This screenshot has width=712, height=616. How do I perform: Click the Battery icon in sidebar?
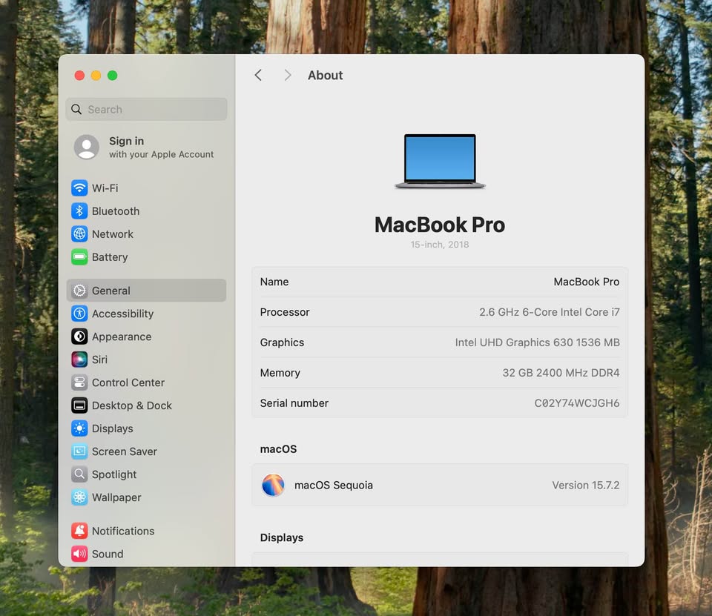pos(79,257)
